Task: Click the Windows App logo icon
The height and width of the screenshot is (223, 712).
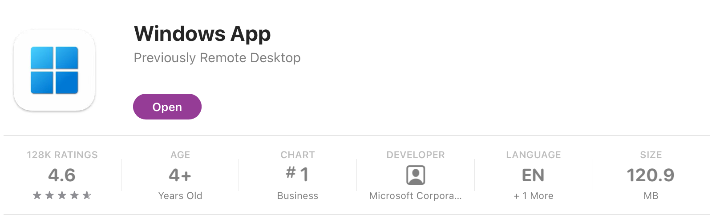Action: point(54,70)
